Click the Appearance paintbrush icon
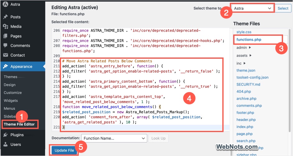The width and height of the screenshot is (293, 156). coord(5,67)
